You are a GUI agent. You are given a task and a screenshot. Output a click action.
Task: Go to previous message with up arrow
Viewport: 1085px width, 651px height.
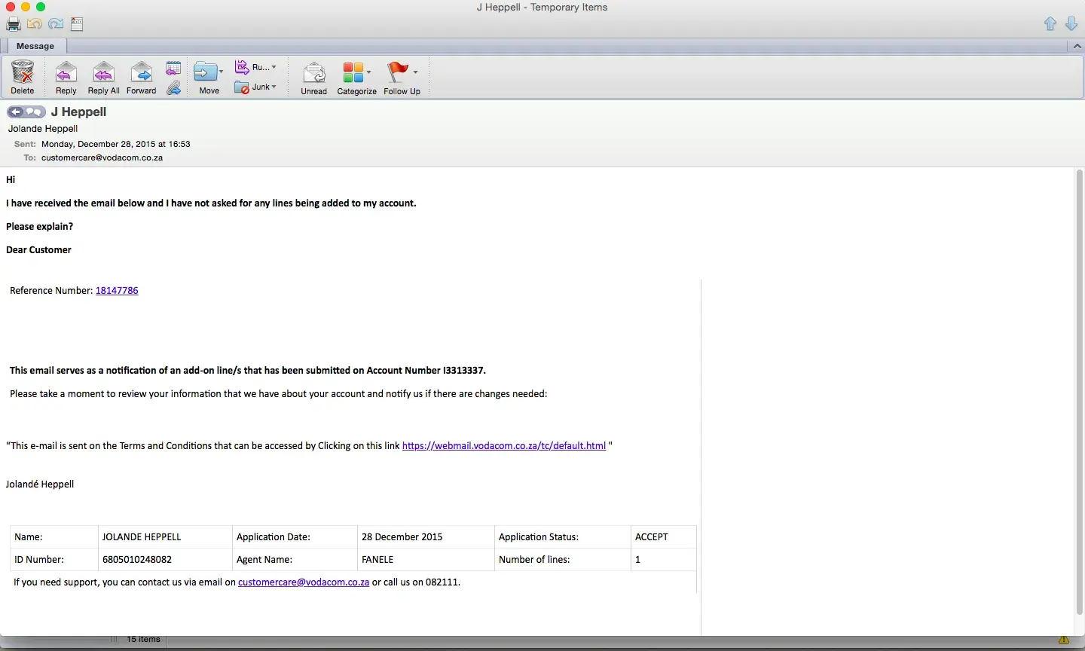click(x=1050, y=24)
